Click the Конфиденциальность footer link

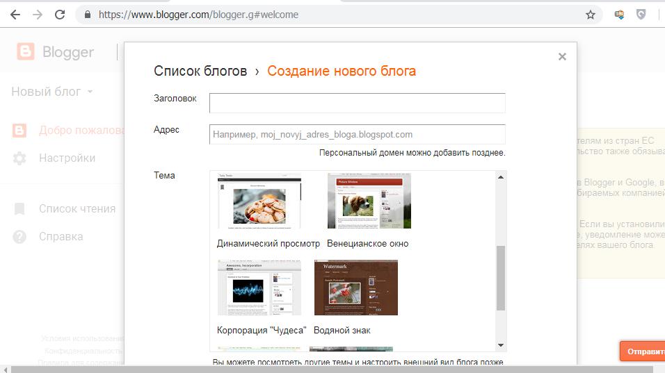tap(84, 351)
